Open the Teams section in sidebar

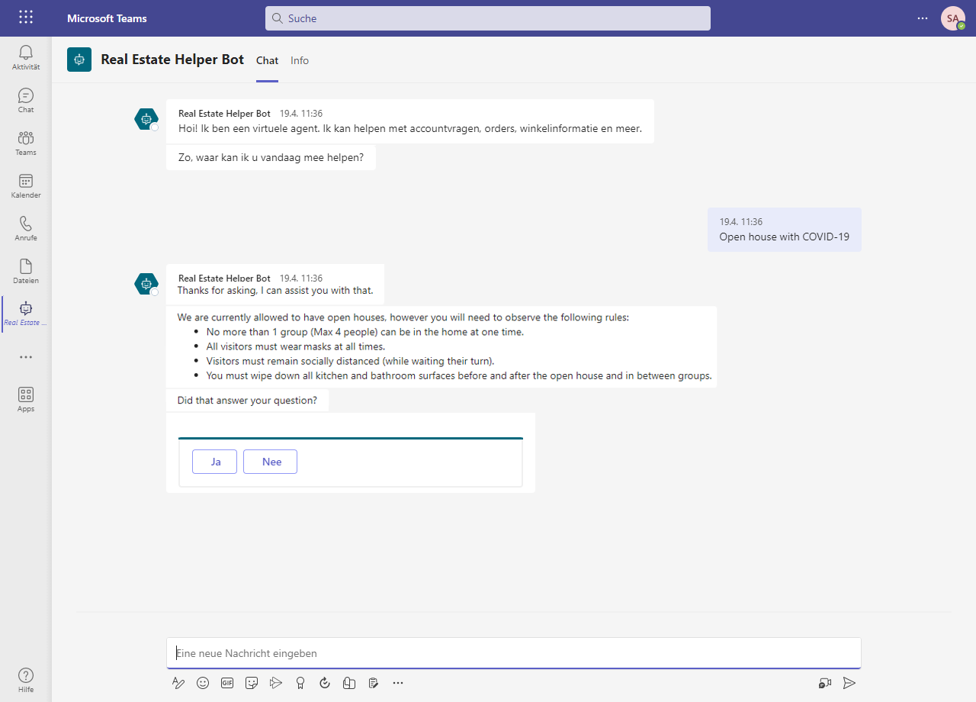[x=26, y=143]
